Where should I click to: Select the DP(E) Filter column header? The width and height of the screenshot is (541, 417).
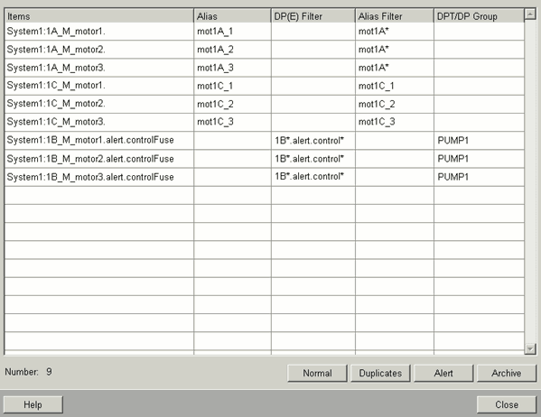[x=312, y=16]
